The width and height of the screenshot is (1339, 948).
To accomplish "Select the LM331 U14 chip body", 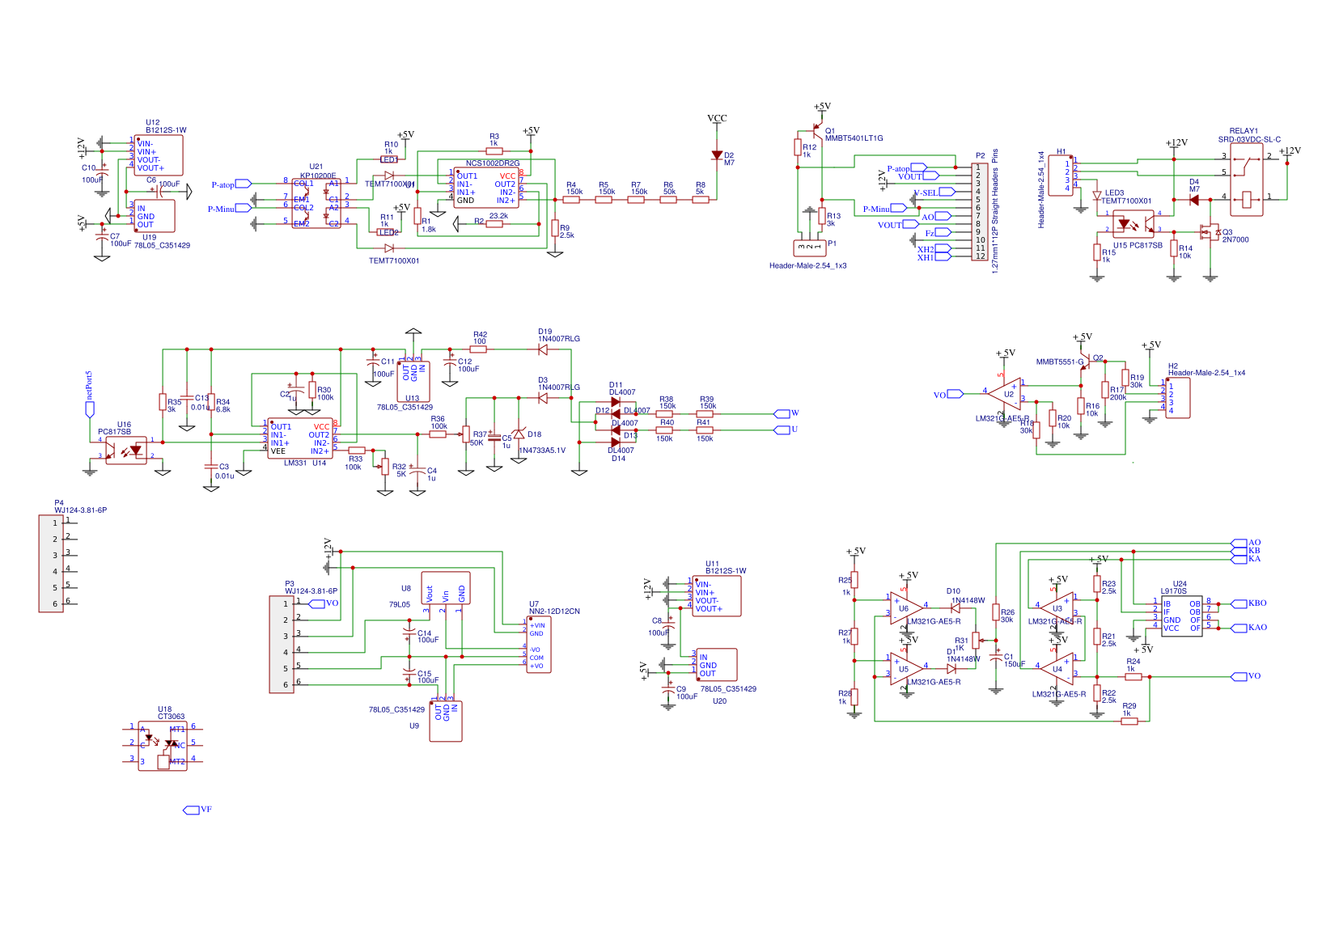I will click(300, 438).
